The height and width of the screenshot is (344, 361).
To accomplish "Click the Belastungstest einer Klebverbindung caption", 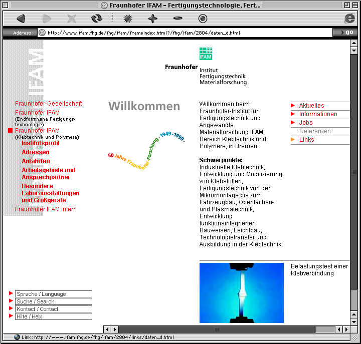I will [x=319, y=269].
